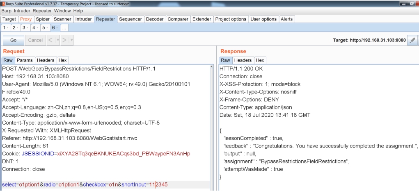Select repeater tab number 2
Viewport: 419px width, 191px height.
pyautogui.click(x=14, y=28)
